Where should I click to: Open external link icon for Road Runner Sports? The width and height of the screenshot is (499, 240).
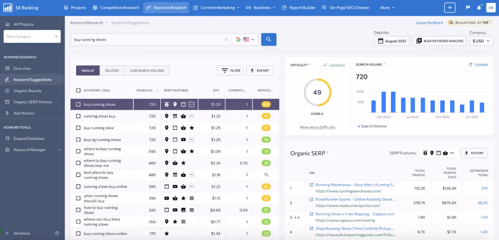click(x=311, y=199)
